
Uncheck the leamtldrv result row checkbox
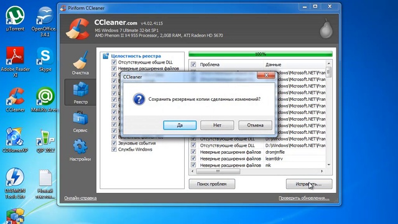point(193,159)
